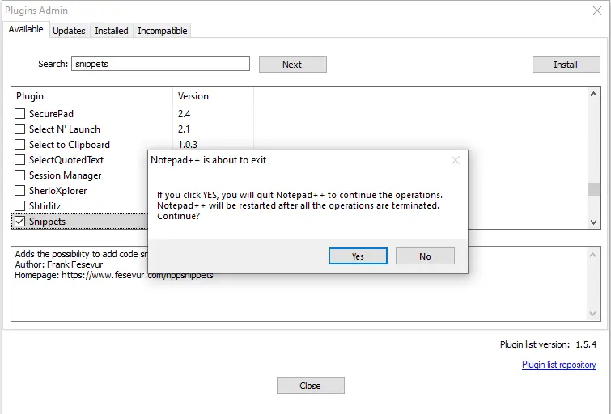Enable the SelectQuotedText checkbox
The height and width of the screenshot is (414, 611).
[20, 159]
